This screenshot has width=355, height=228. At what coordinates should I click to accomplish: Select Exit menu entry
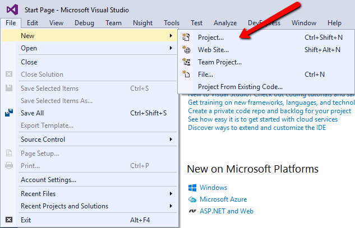coord(89,220)
